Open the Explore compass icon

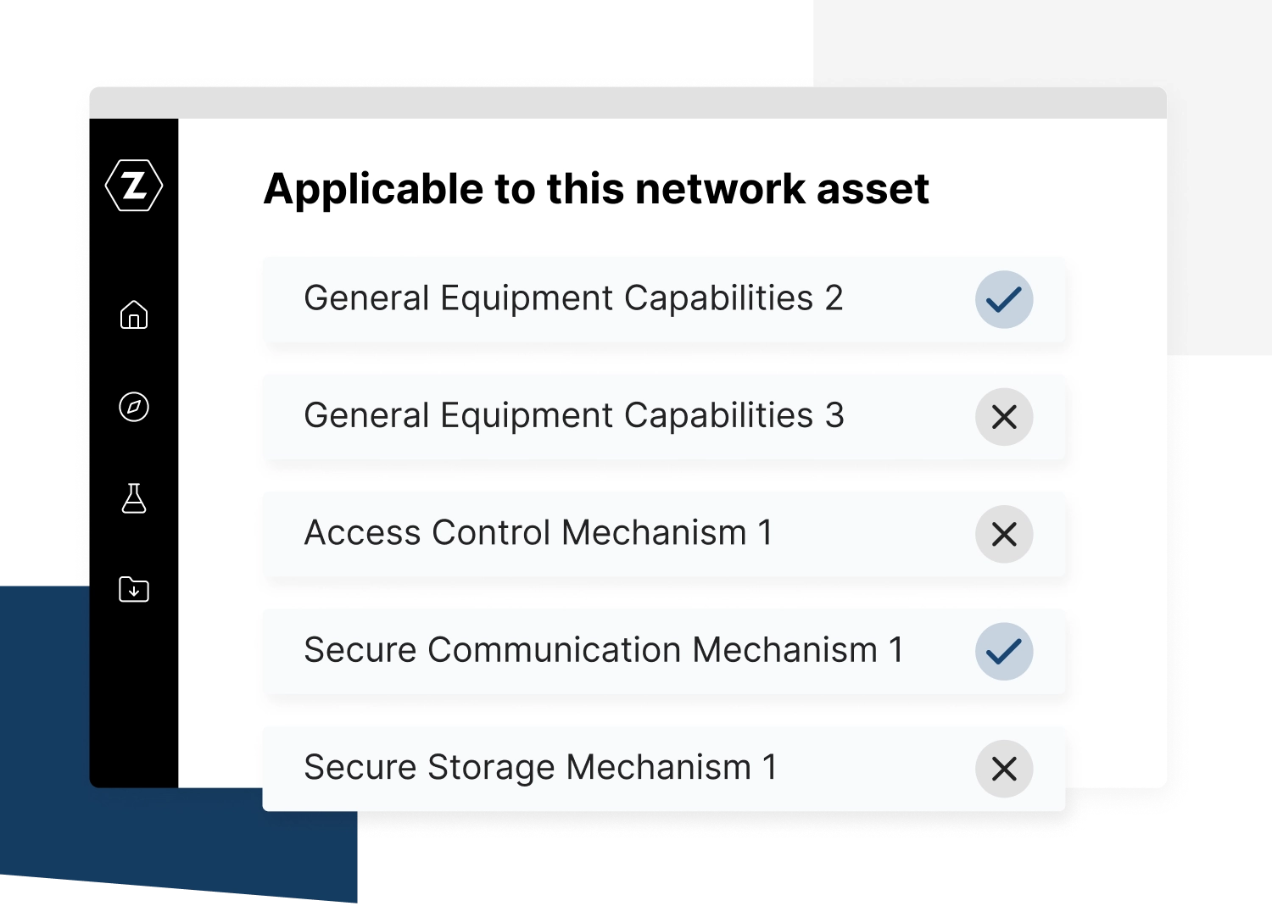(x=134, y=408)
